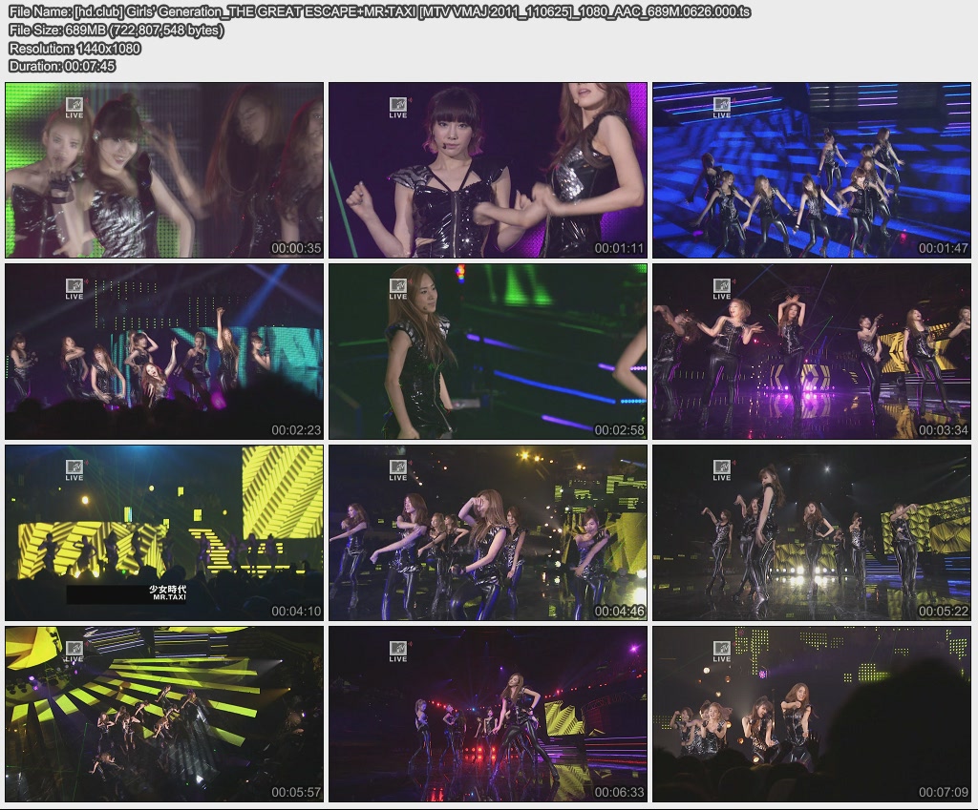Image resolution: width=978 pixels, height=810 pixels.
Task: Click the 00:01:47 timestamp label
Action: pos(943,248)
